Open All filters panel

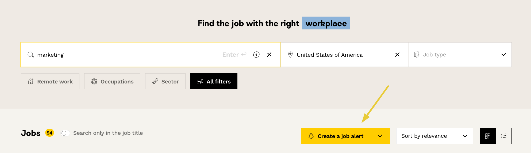(214, 81)
